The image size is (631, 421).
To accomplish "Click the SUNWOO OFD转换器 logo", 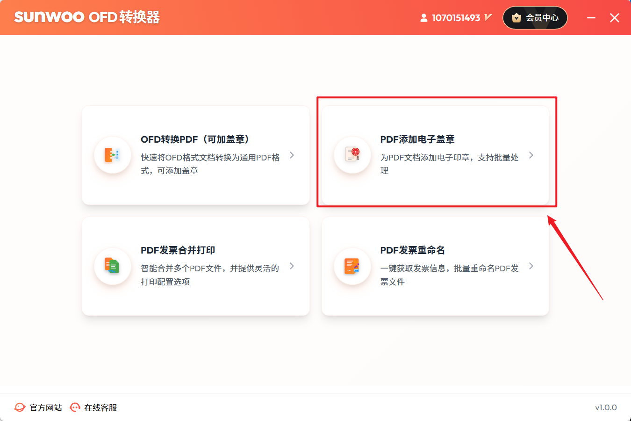I will click(x=87, y=17).
